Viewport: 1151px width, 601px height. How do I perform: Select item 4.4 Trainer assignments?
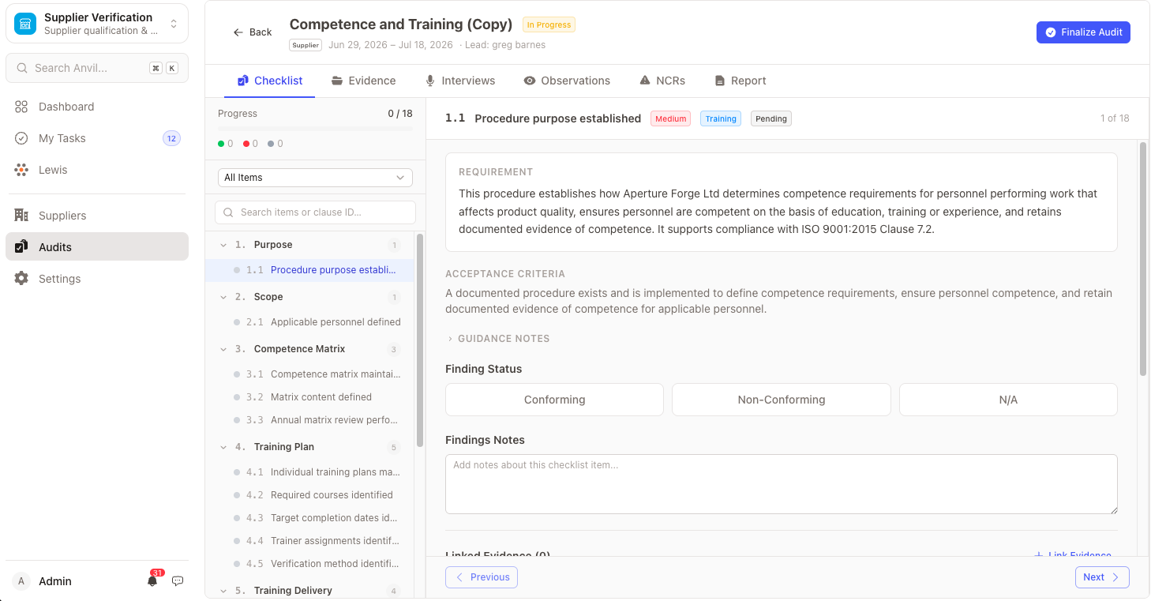(x=309, y=541)
